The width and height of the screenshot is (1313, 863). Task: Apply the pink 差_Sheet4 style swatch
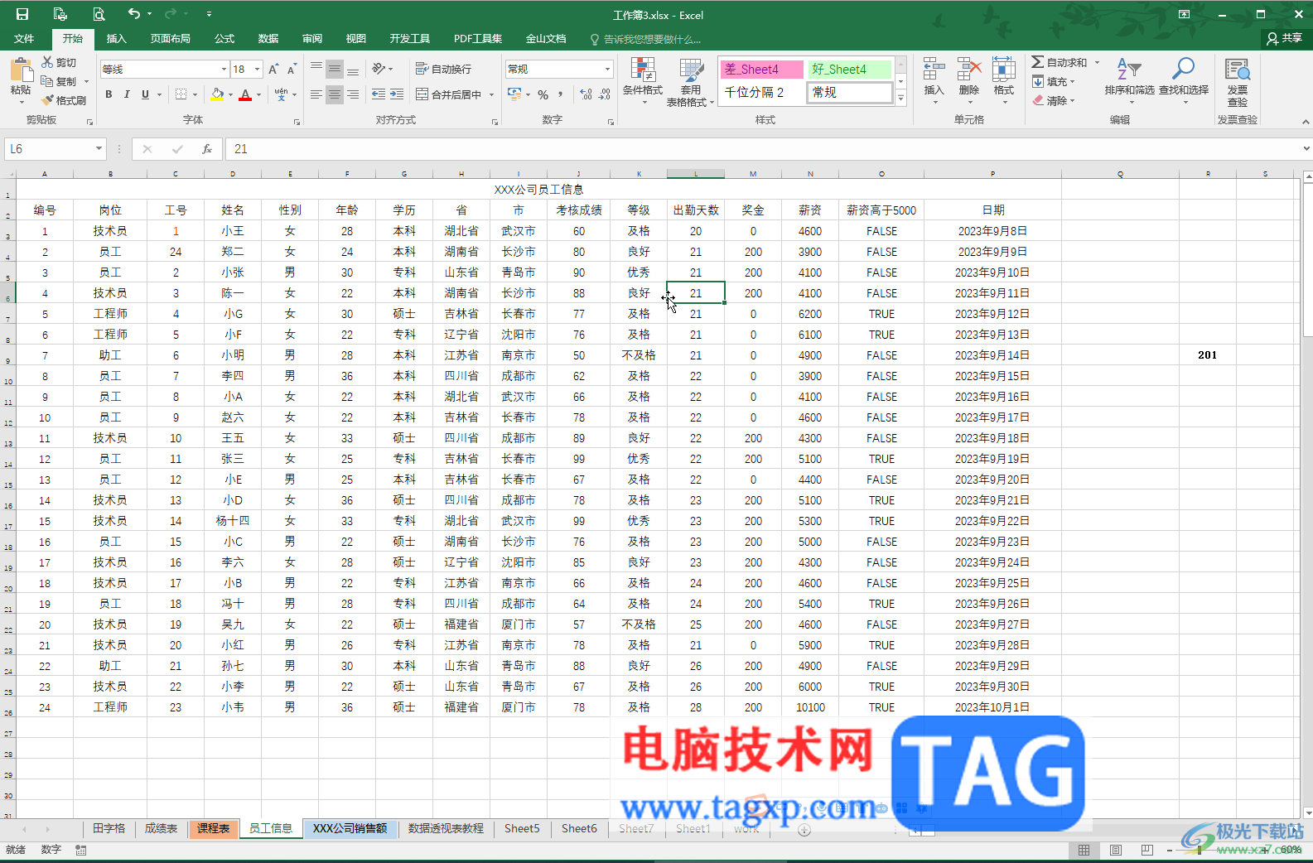coord(762,70)
